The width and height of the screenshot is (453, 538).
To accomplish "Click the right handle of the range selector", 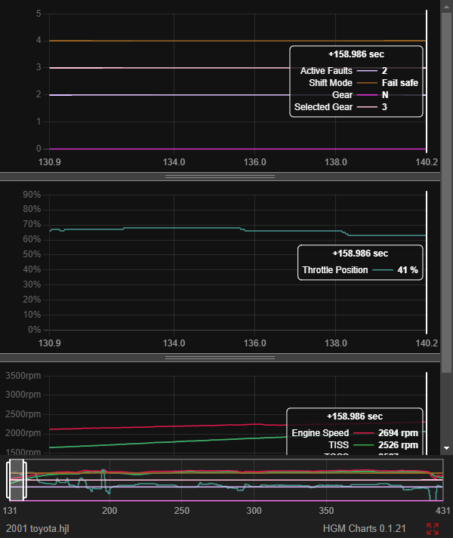I will pos(25,480).
